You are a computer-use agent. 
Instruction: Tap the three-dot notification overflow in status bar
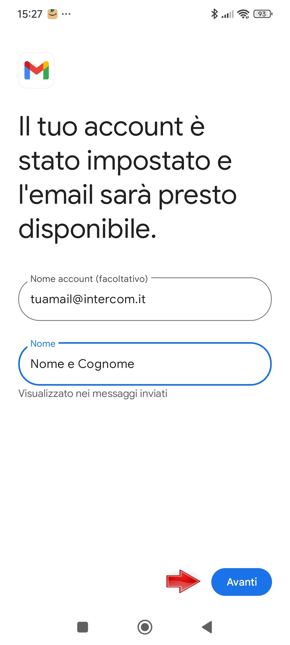[x=66, y=14]
